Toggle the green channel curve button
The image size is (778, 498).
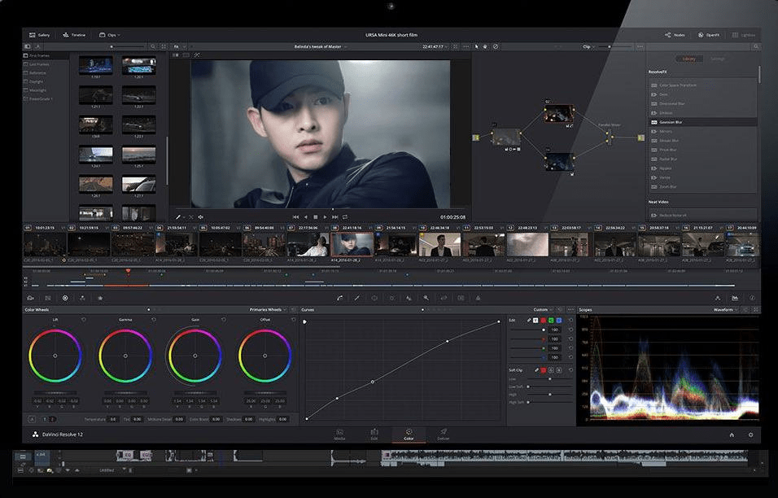(551, 321)
